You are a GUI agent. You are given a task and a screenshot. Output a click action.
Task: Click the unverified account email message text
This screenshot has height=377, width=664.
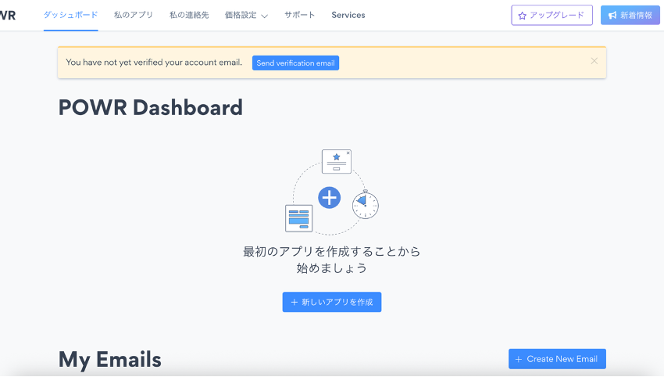pyautogui.click(x=154, y=63)
